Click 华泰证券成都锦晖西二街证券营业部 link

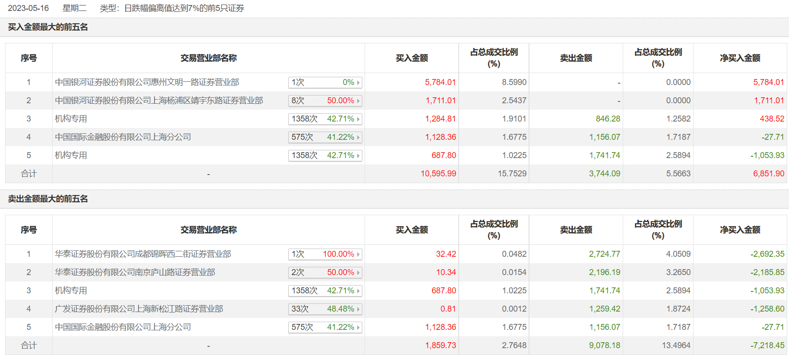click(x=143, y=254)
